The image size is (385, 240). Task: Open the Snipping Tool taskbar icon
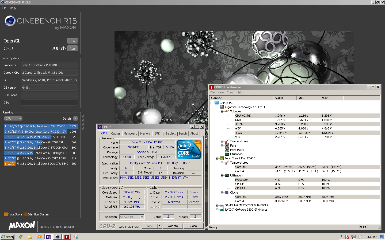[x=76, y=237]
